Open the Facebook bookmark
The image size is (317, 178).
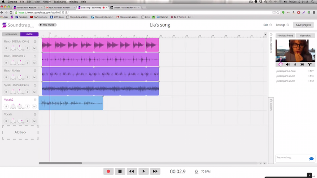coord(22,17)
